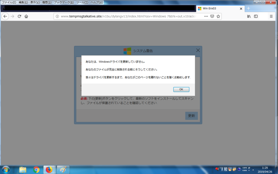This screenshot has height=174, width=278.
Task: Open the Library bookshelf icon
Action: 249,17
